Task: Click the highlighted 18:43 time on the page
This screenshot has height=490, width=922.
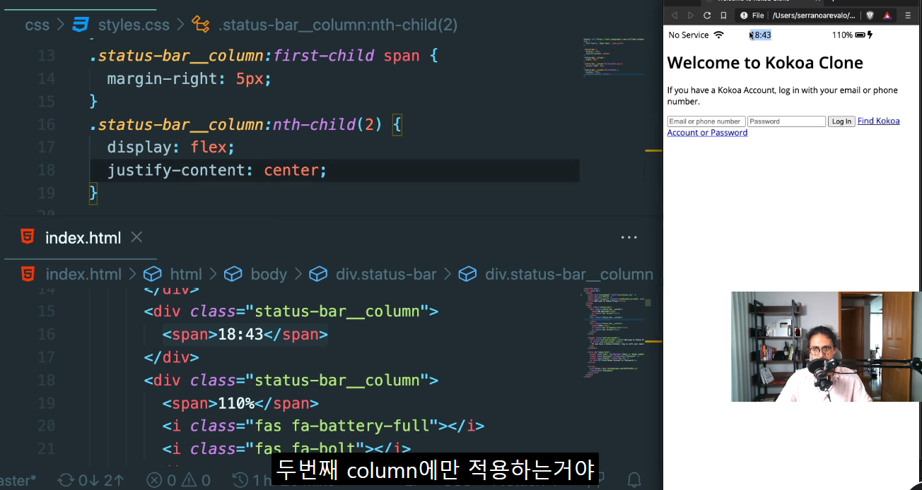Action: pos(761,35)
